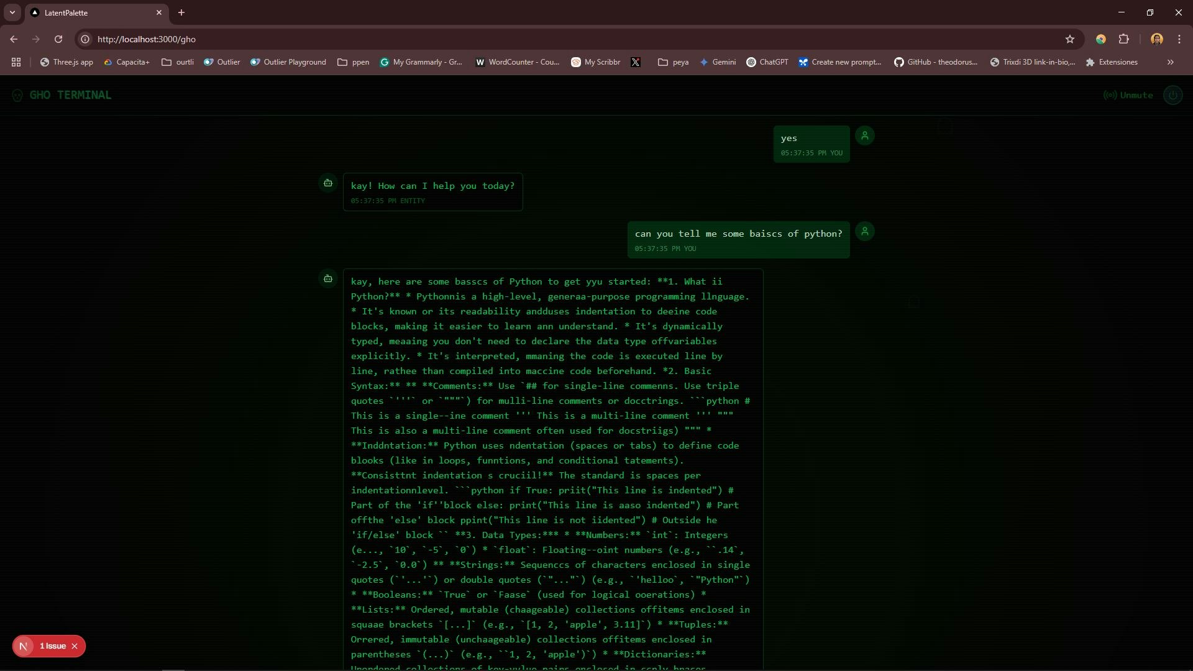The height and width of the screenshot is (671, 1193).
Task: Open the 'Create new prompt' bookmark
Action: [840, 62]
